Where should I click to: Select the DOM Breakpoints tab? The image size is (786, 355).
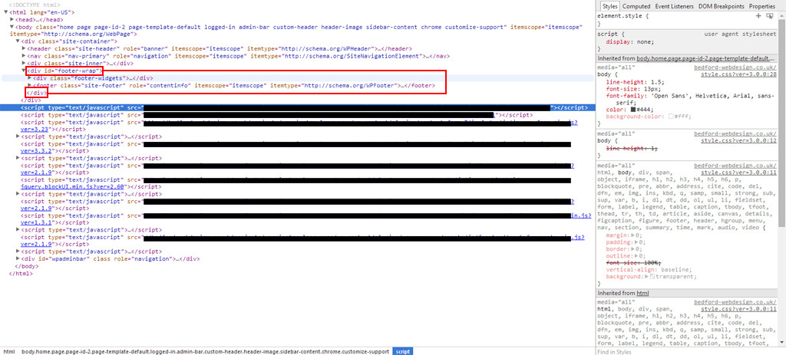pos(721,6)
